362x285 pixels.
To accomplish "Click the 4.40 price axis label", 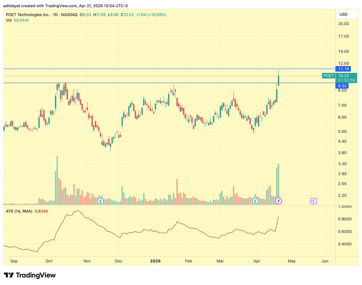I will (343, 141).
